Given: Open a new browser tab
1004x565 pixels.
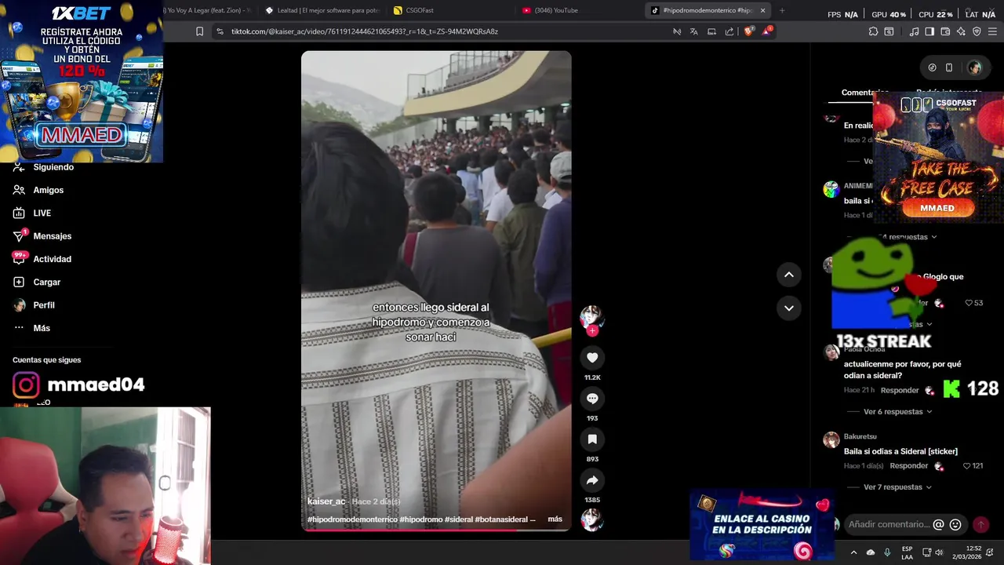Looking at the screenshot, I should (782, 10).
